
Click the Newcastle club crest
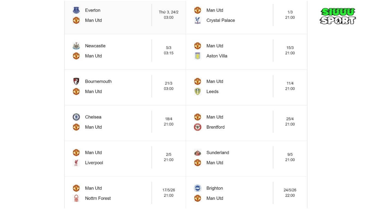pos(76,46)
